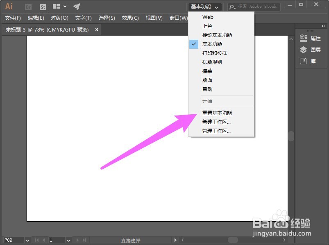Click 新建工作区 to create a workspace

[217, 121]
